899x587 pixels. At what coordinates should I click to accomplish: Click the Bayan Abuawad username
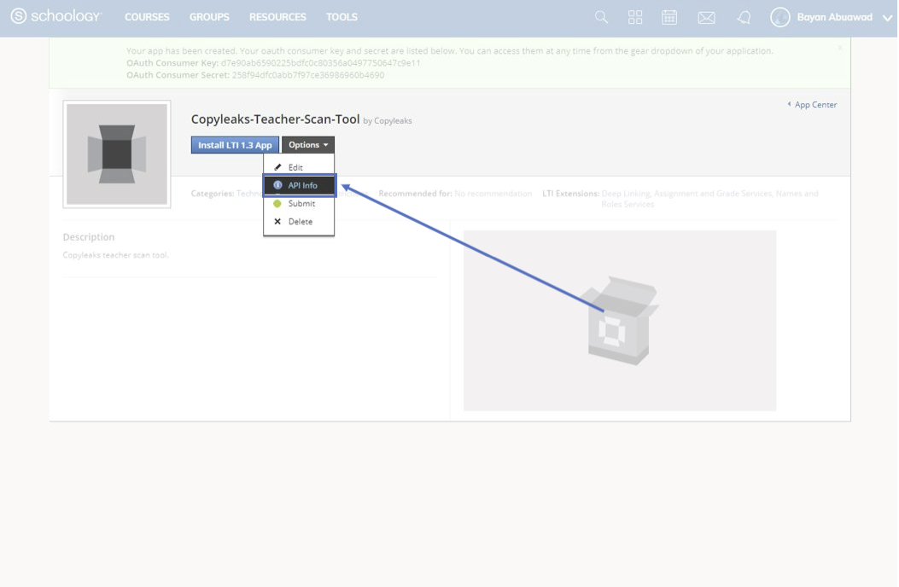(835, 17)
